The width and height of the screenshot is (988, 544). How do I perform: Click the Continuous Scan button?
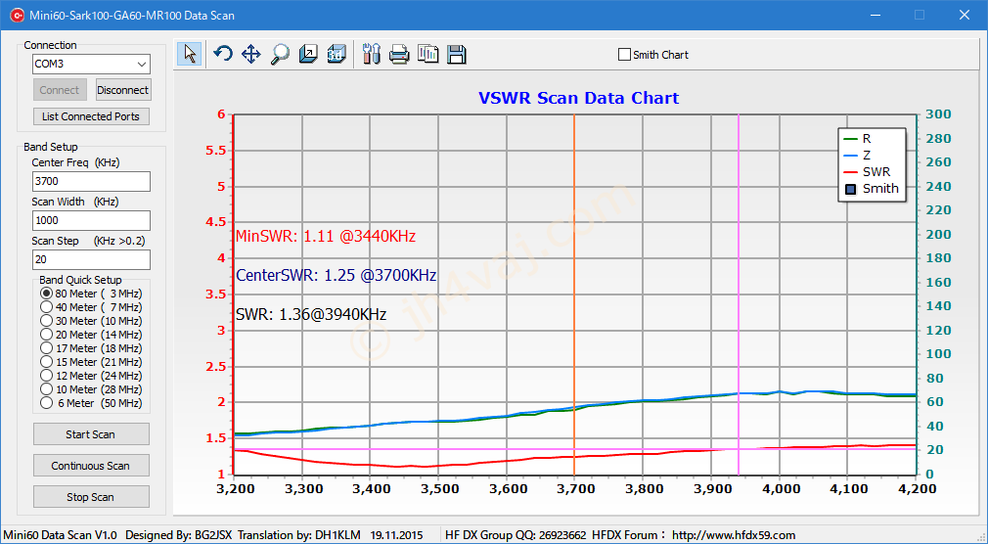click(91, 466)
